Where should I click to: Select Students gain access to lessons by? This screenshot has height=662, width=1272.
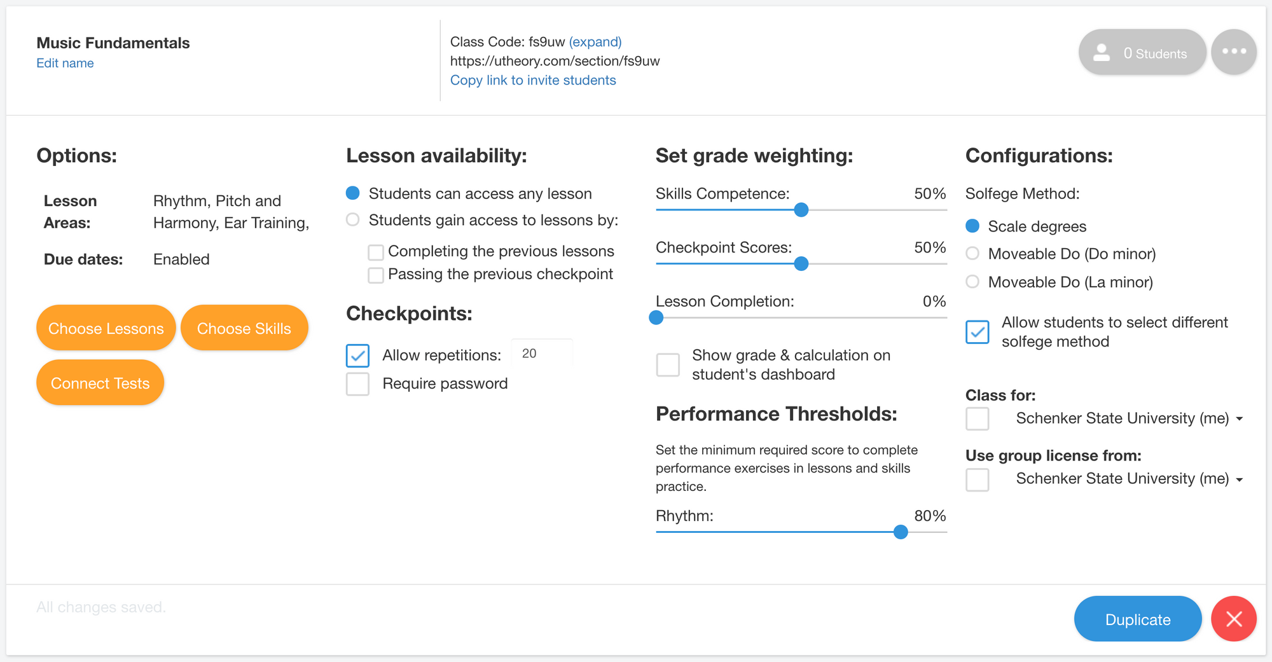pyautogui.click(x=352, y=219)
